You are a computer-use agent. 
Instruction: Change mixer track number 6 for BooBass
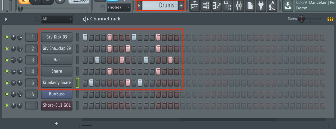click(x=31, y=94)
